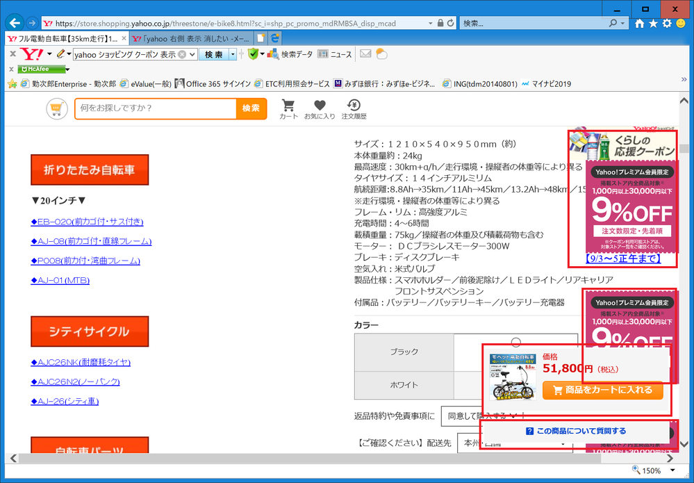Open the IE home icon

point(640,24)
